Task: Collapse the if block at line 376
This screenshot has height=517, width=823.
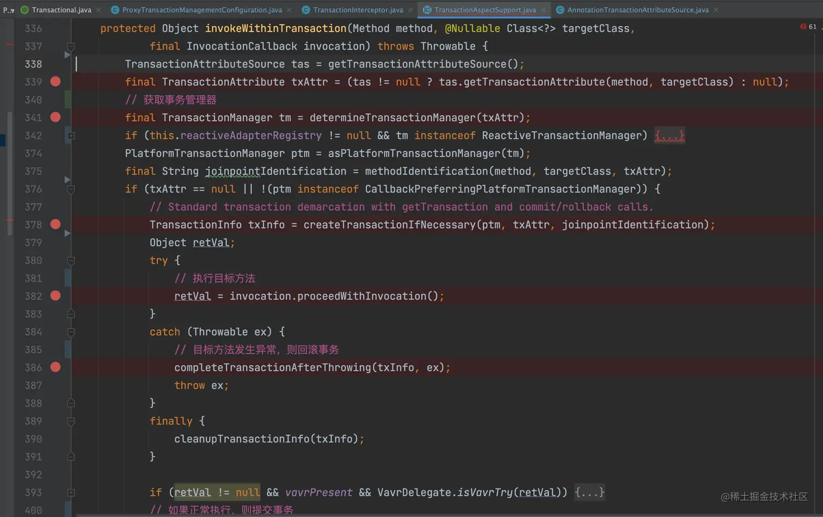Action: tap(71, 189)
